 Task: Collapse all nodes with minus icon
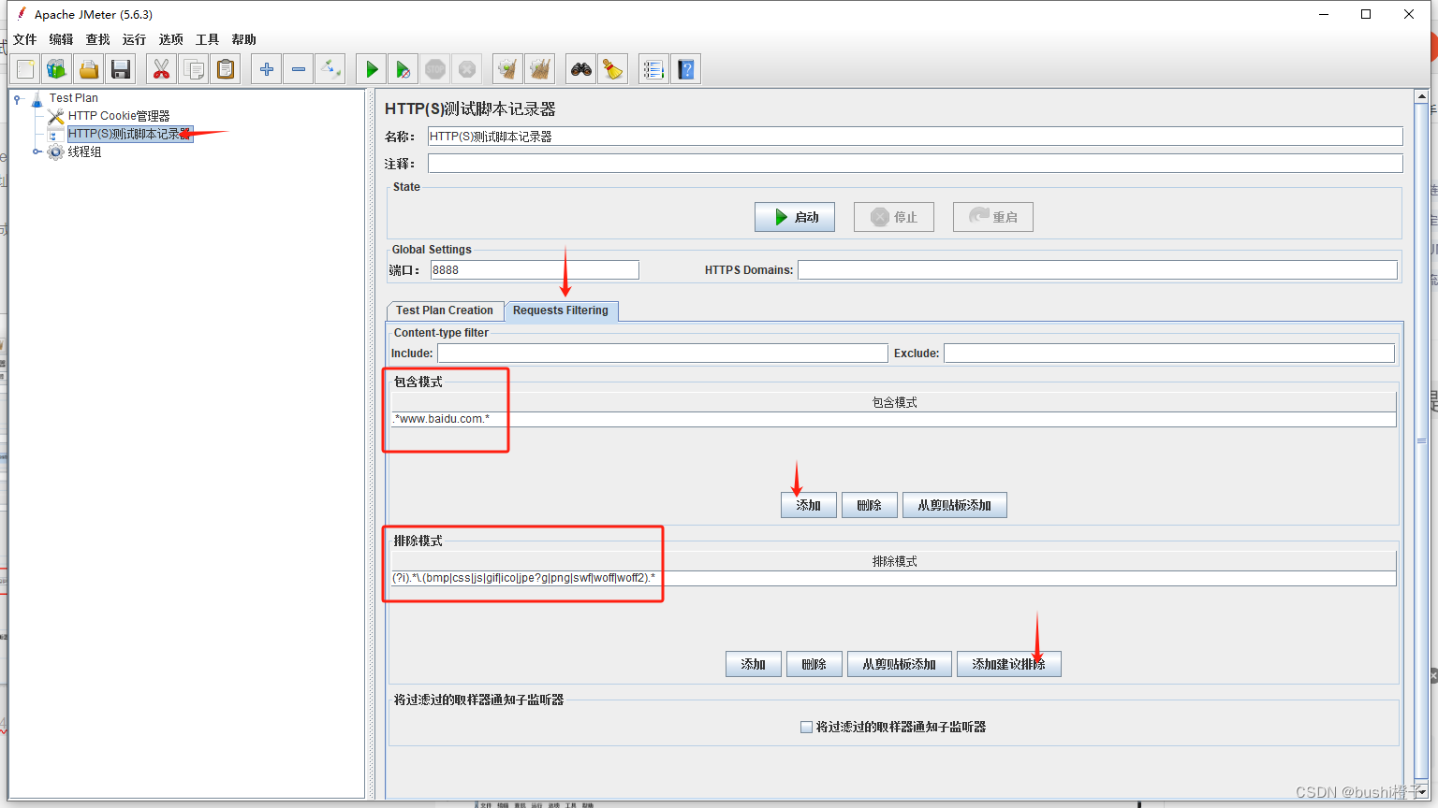[x=299, y=69]
